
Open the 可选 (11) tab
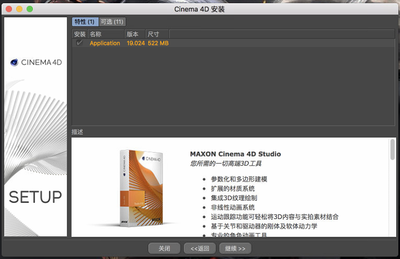pyautogui.click(x=112, y=22)
